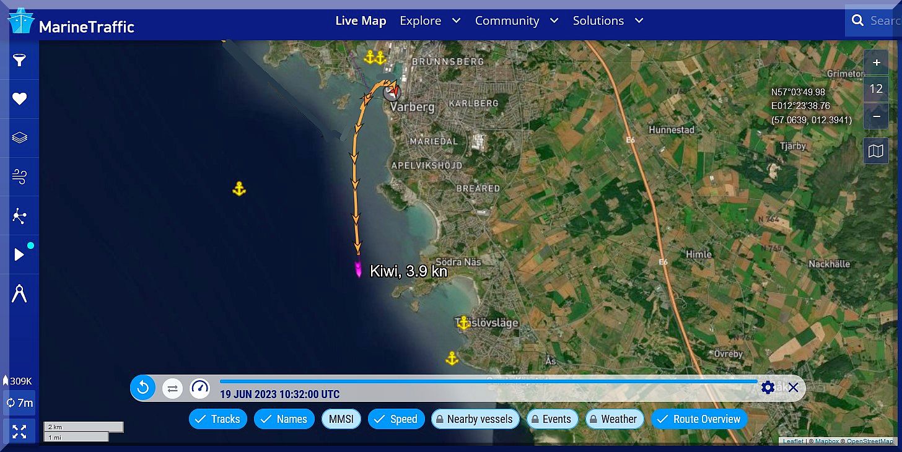Screen dimensions: 902x452
Task: Open the map layers icon
Action: [x=20, y=137]
